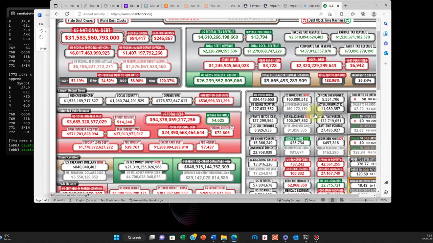Click Redo arrow in Word window
Image resolution: width=433 pixels, height=243 pixels.
click(x=41, y=37)
